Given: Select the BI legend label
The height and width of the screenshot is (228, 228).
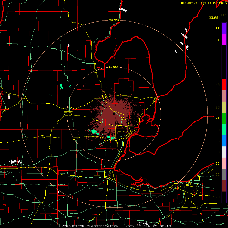Looking at the screenshot, I should click(x=217, y=186).
